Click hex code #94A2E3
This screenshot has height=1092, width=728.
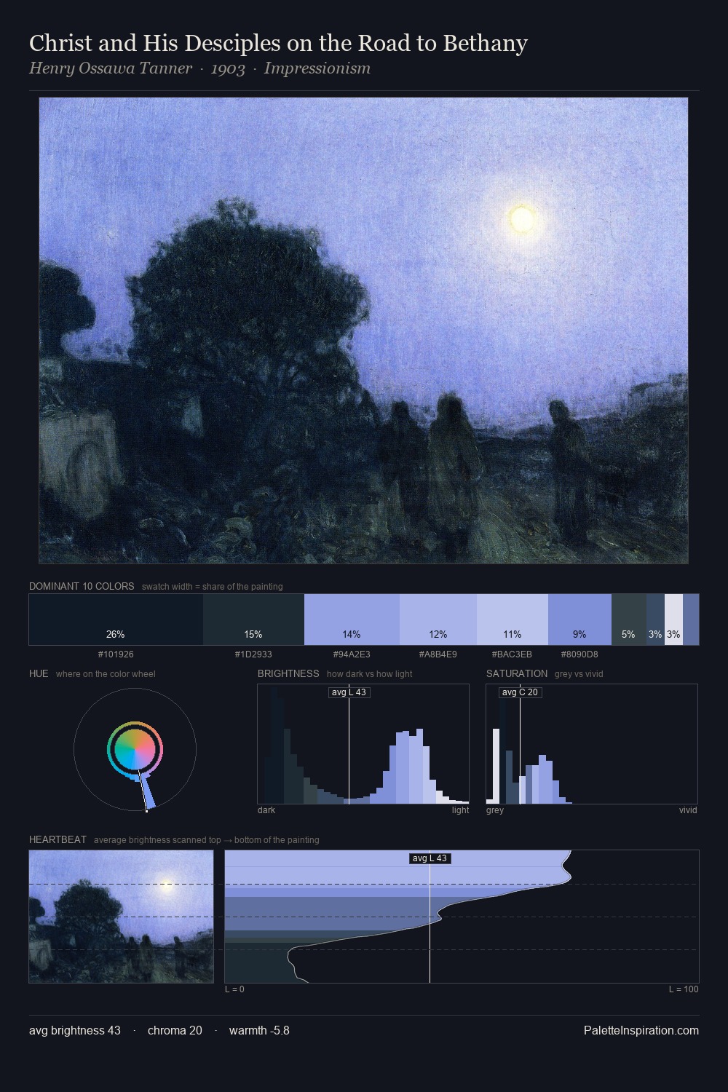point(352,654)
